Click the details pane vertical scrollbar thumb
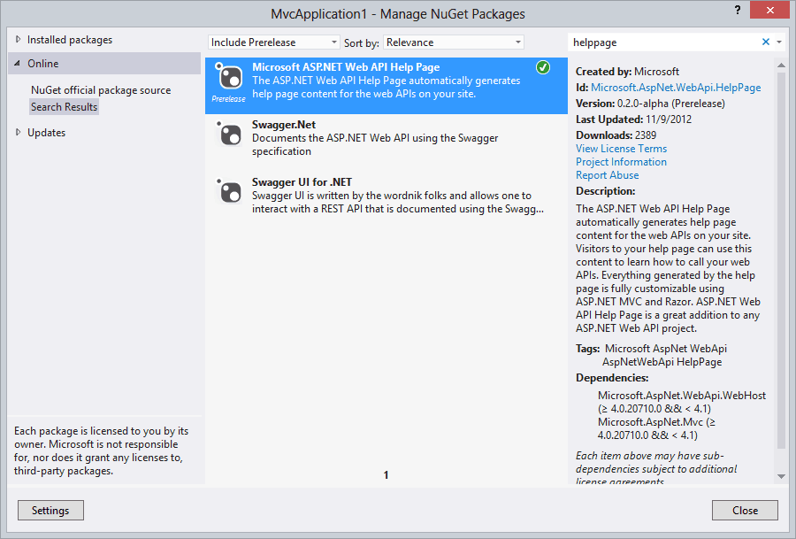The image size is (796, 539). click(x=781, y=259)
